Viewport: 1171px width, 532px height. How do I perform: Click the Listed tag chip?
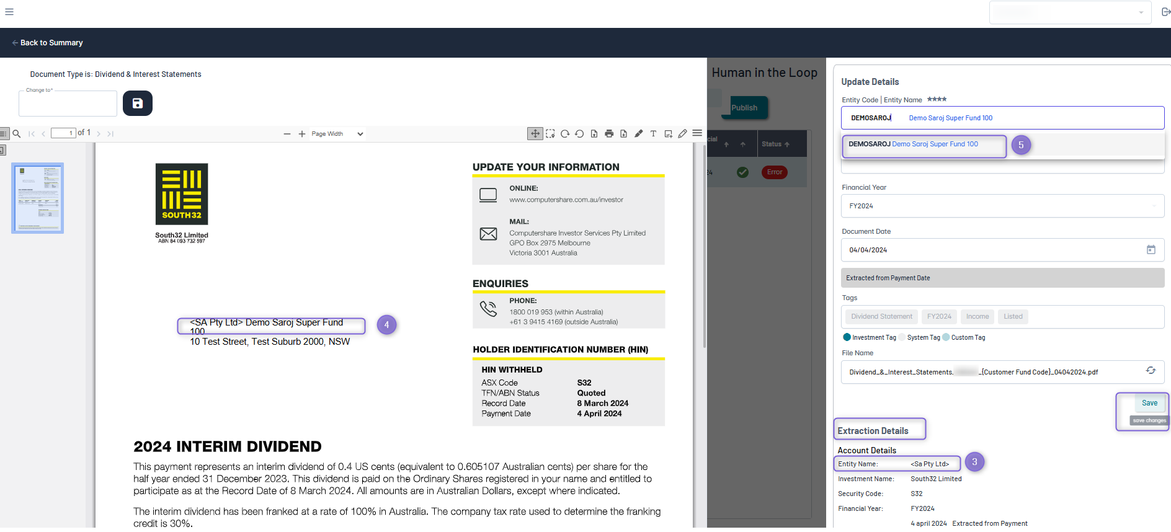(1013, 317)
